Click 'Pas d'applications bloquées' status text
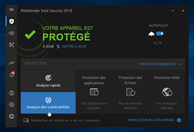Viewport: 194px width, 132px height. click(x=94, y=105)
